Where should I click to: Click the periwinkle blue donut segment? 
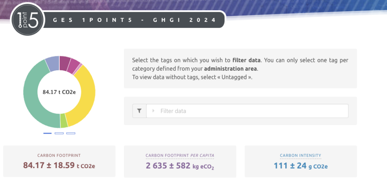(52, 63)
